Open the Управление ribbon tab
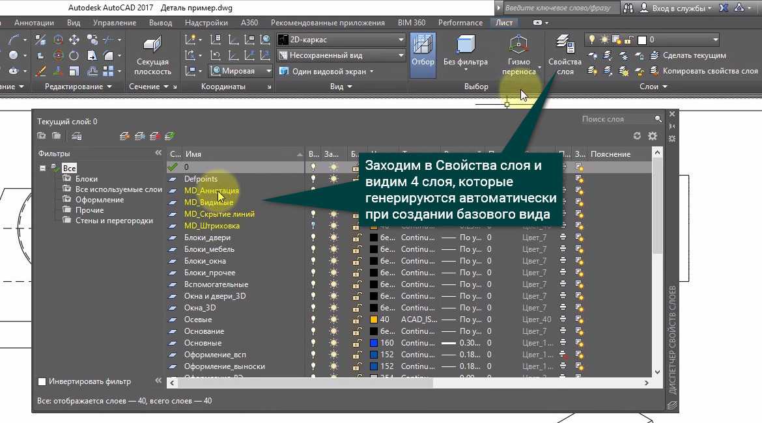This screenshot has width=762, height=423. 115,23
